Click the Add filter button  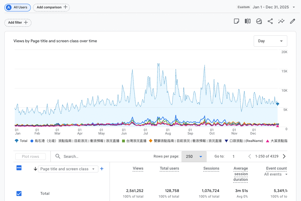[18, 23]
